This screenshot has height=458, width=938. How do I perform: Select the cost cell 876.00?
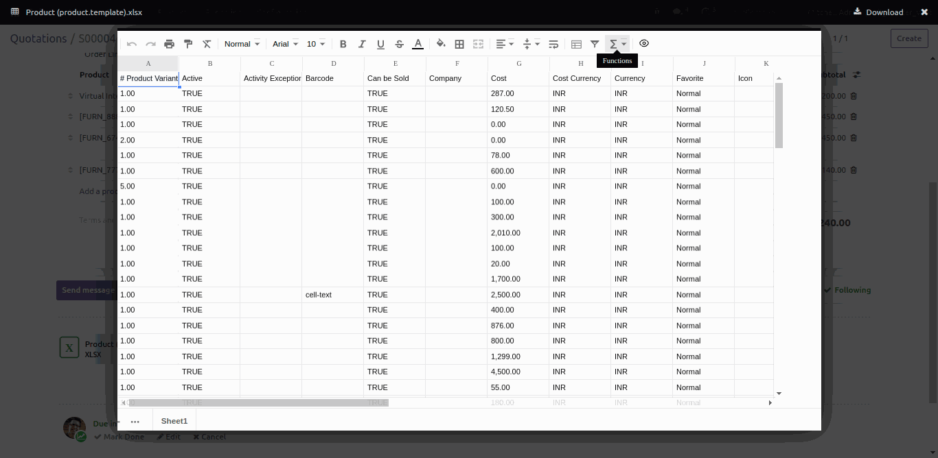(x=518, y=326)
